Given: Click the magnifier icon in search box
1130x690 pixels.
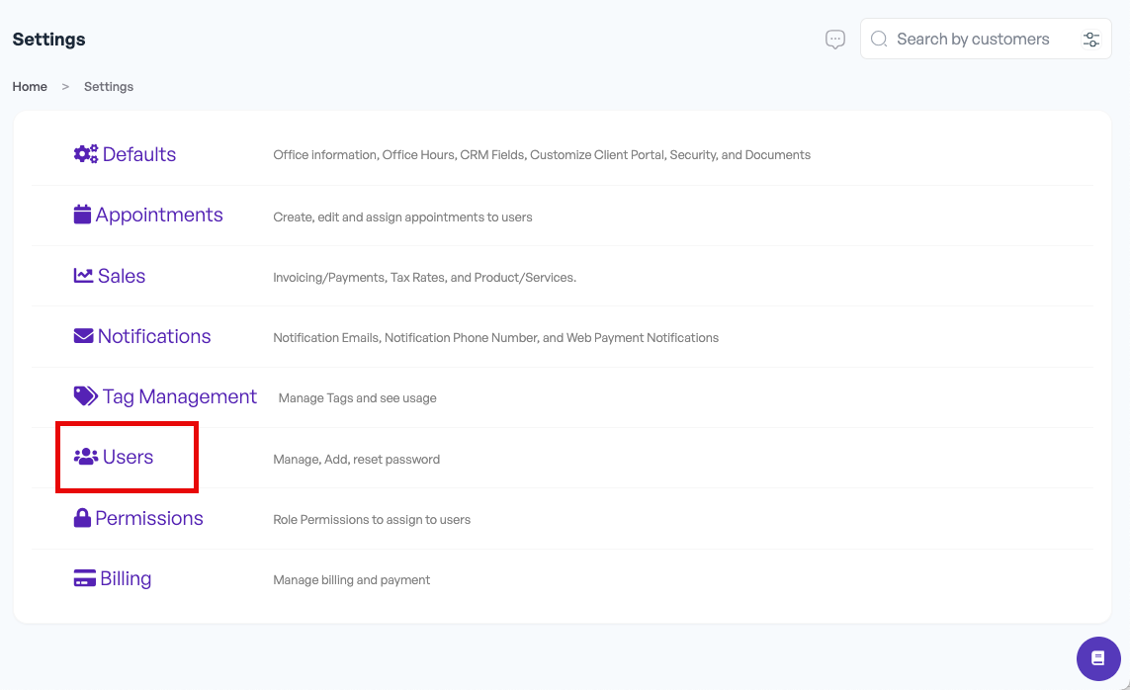Looking at the screenshot, I should tap(879, 39).
